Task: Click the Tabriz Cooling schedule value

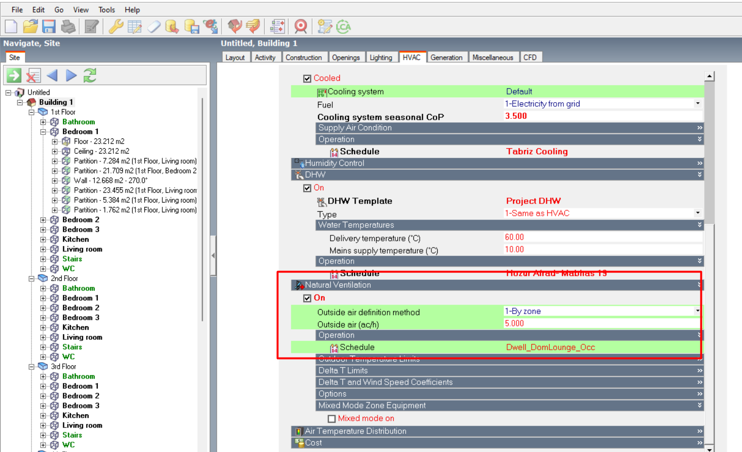Action: pyautogui.click(x=537, y=152)
